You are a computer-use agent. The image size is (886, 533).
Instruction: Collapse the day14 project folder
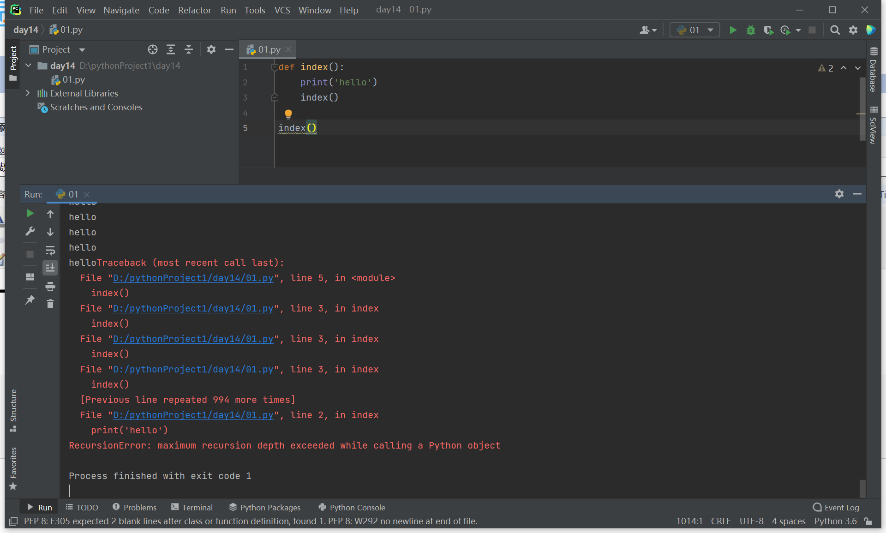tap(28, 66)
